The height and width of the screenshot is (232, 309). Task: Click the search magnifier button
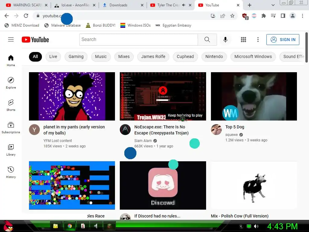coord(207,40)
